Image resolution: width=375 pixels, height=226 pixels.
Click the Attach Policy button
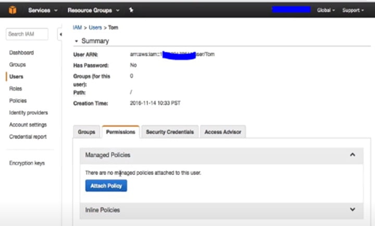[106, 185]
